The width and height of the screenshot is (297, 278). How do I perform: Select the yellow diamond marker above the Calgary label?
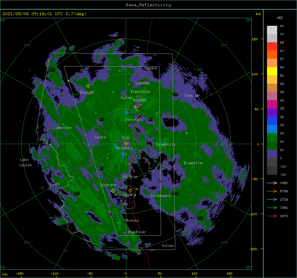pyautogui.click(x=130, y=190)
